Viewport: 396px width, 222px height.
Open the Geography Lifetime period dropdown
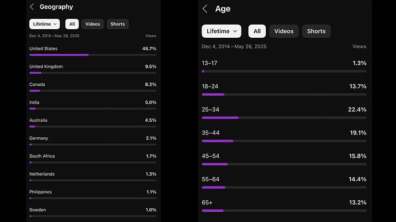point(44,24)
